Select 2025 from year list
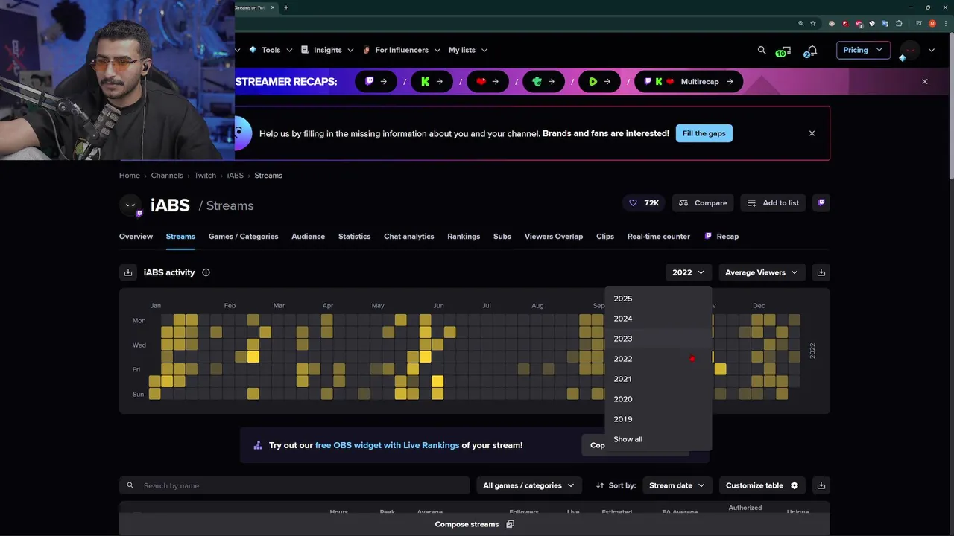Image resolution: width=954 pixels, height=536 pixels. click(x=658, y=299)
